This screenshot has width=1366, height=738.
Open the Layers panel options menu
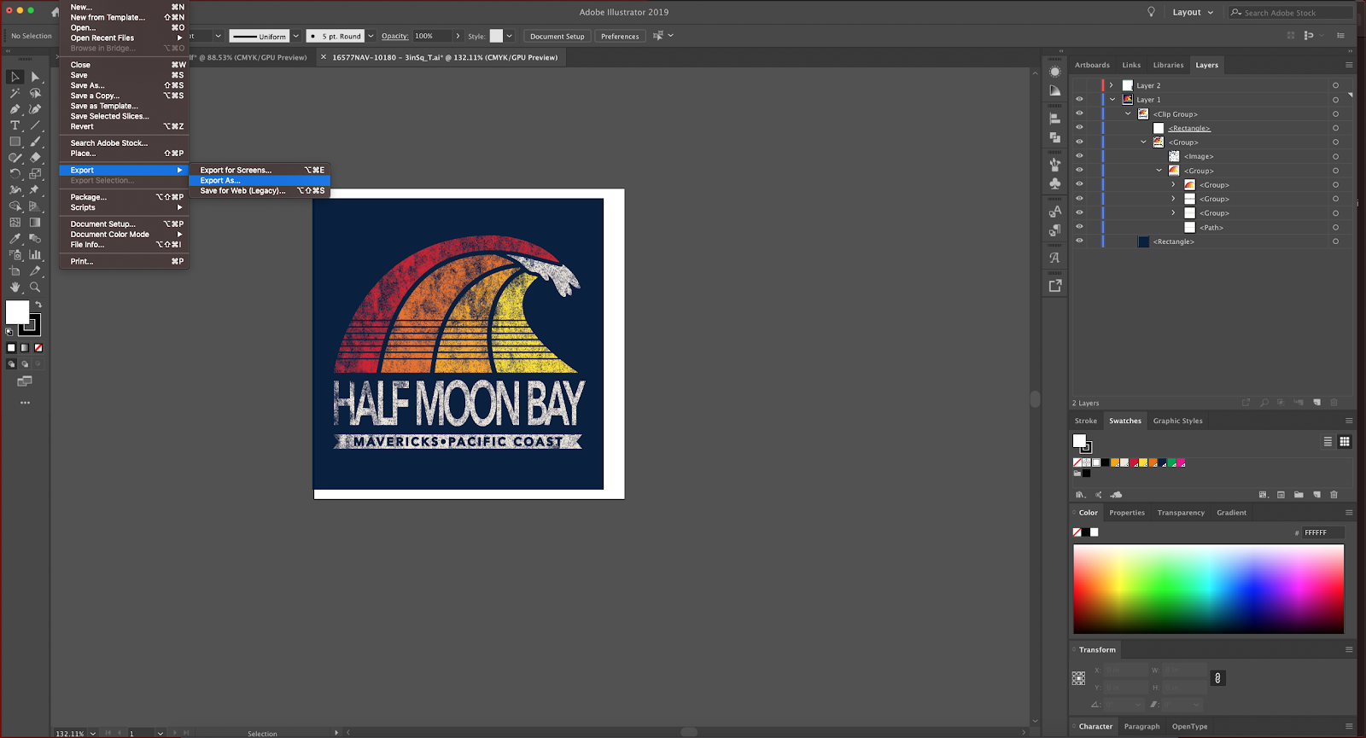[1349, 65]
